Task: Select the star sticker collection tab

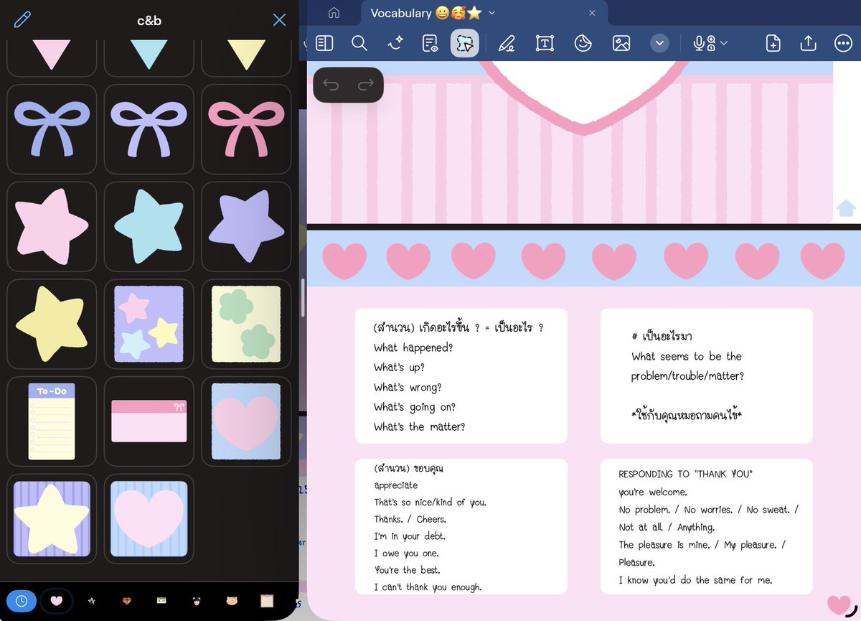Action: [x=91, y=601]
